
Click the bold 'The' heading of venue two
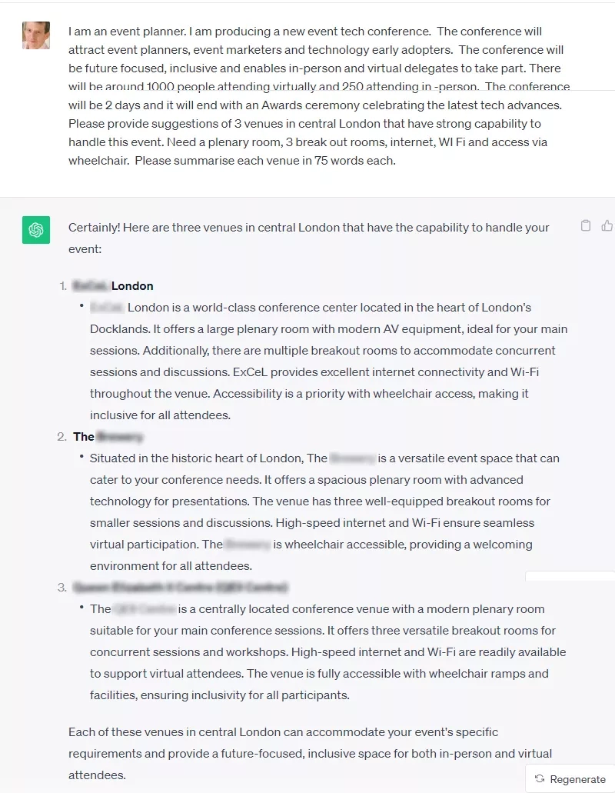coord(84,437)
